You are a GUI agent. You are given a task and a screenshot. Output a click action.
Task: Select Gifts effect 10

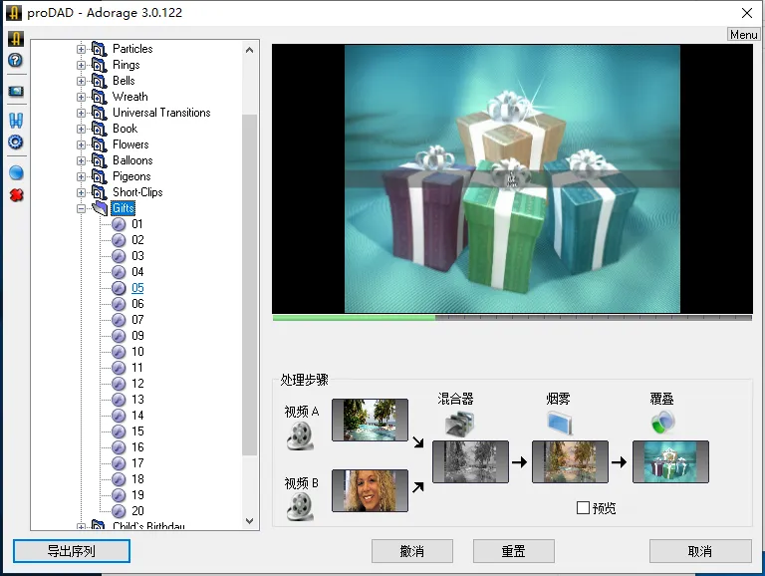point(137,352)
